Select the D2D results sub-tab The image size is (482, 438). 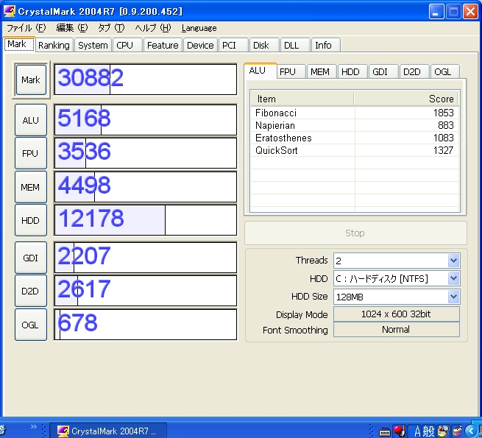click(414, 71)
